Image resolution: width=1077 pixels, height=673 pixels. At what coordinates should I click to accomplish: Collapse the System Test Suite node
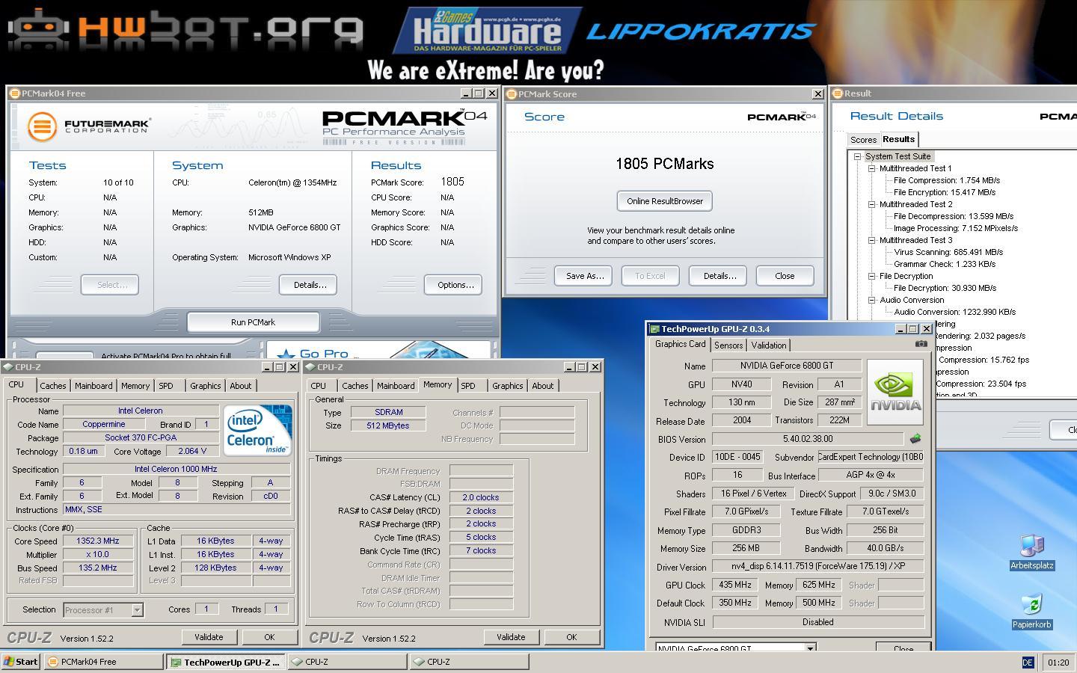pos(858,156)
